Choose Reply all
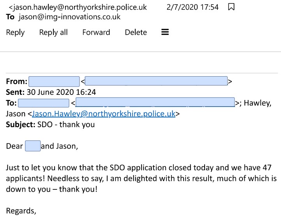This screenshot has width=281, height=217. (x=53, y=32)
